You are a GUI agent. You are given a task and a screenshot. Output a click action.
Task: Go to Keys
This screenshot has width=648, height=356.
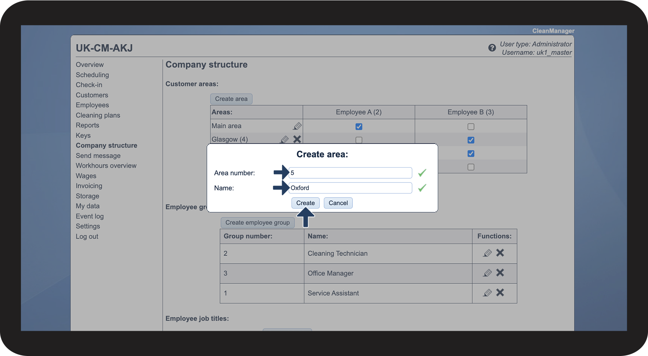83,135
